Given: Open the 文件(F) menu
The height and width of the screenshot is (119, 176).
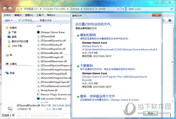Looking at the screenshot, I should pyautogui.click(x=7, y=15).
